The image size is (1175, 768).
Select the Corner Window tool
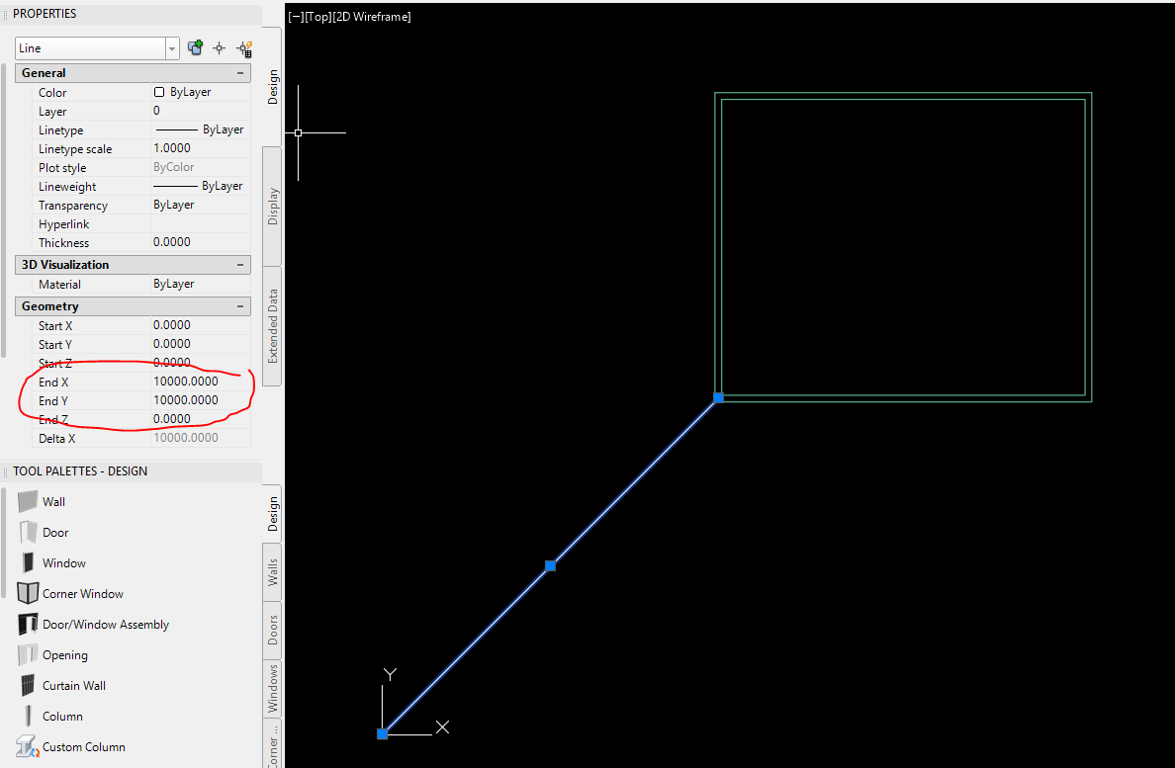(x=82, y=594)
